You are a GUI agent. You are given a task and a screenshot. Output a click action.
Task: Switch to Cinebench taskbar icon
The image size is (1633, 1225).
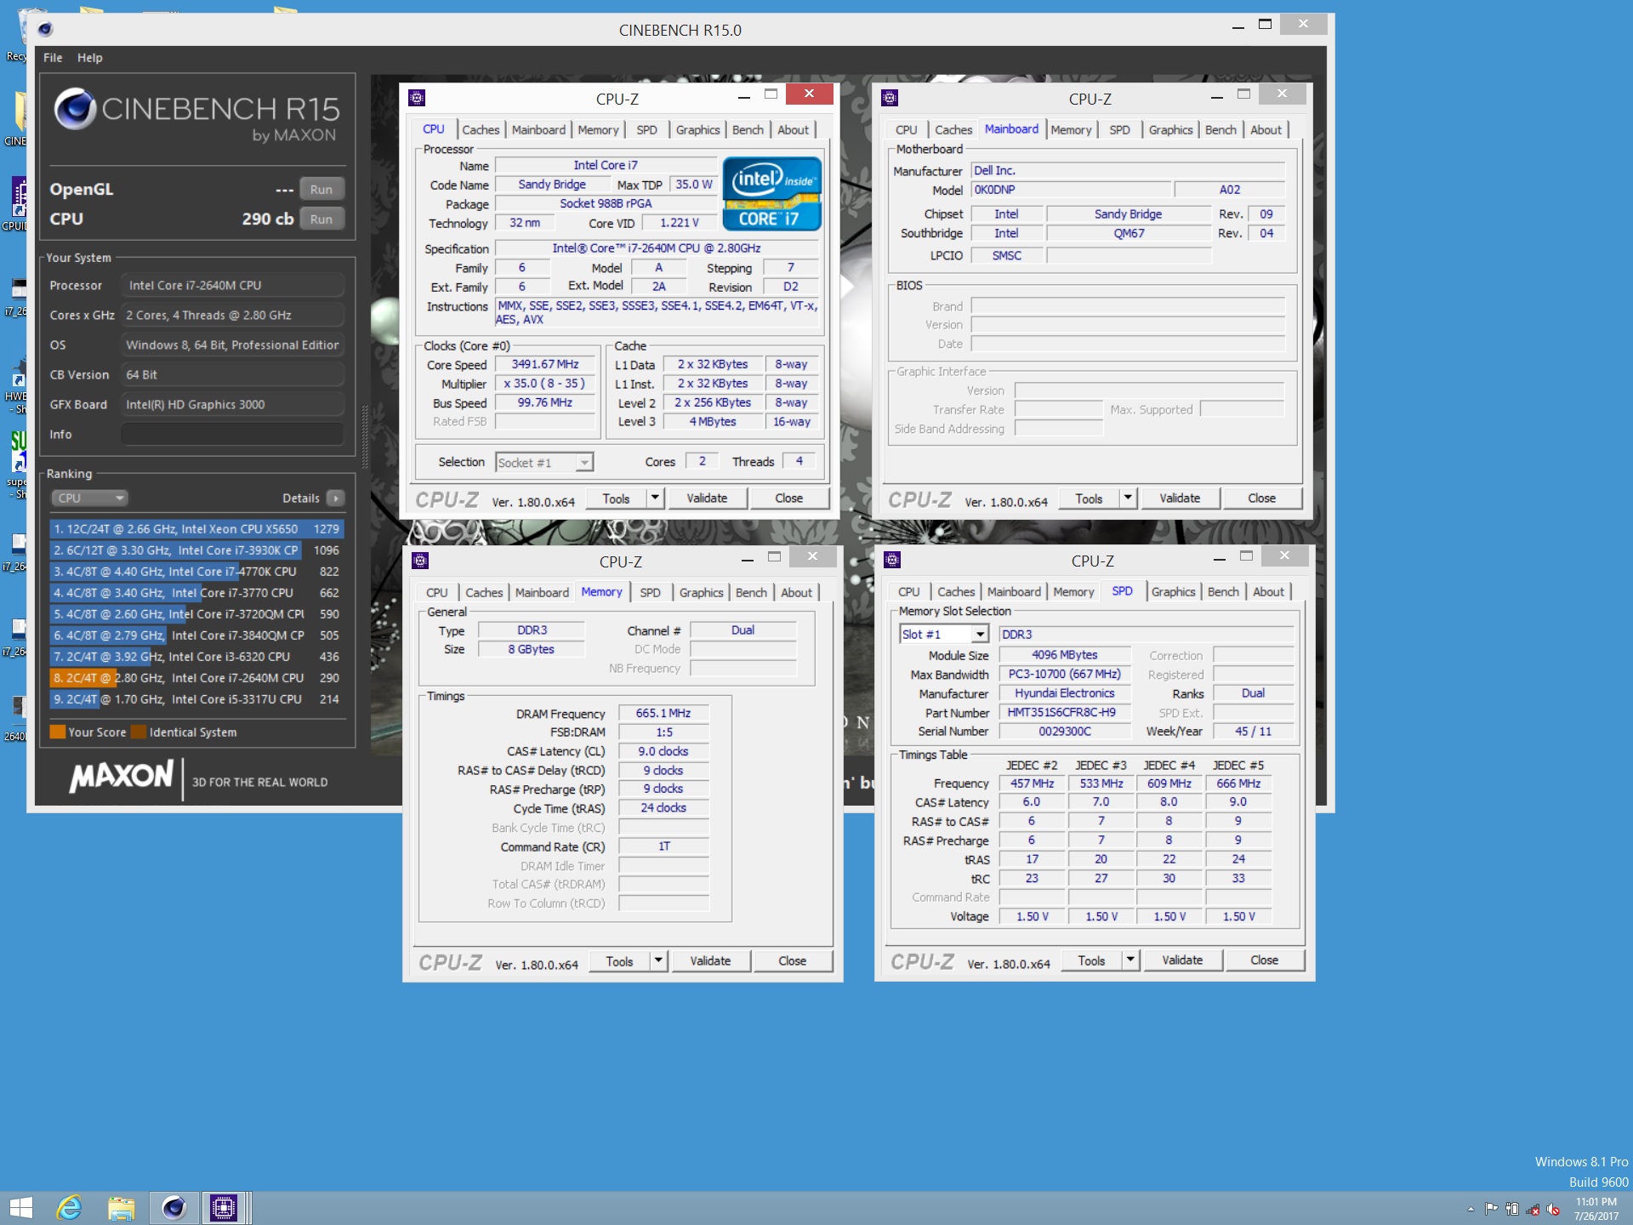[174, 1208]
